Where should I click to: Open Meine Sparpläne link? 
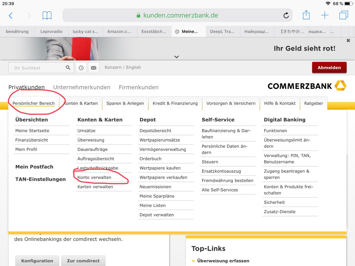(x=157, y=196)
